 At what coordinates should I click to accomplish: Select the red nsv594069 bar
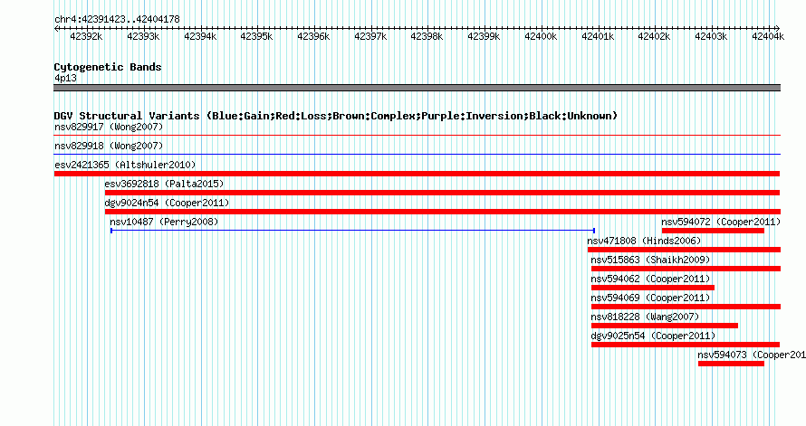(686, 307)
